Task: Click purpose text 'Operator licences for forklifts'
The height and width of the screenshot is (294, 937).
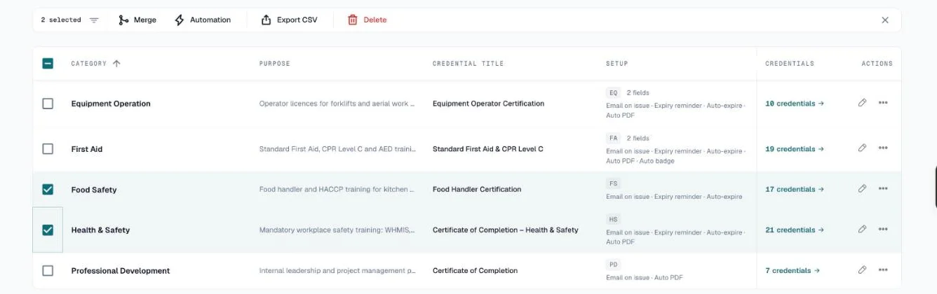Action: coord(337,104)
